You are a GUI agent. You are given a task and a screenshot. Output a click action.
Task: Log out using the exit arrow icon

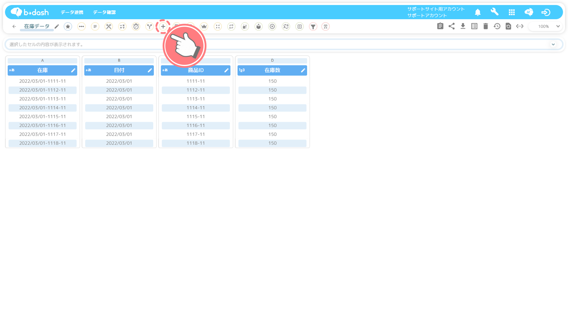(x=546, y=12)
